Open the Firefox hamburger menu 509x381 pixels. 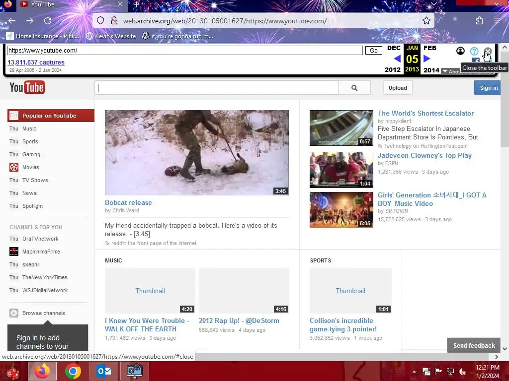[497, 21]
